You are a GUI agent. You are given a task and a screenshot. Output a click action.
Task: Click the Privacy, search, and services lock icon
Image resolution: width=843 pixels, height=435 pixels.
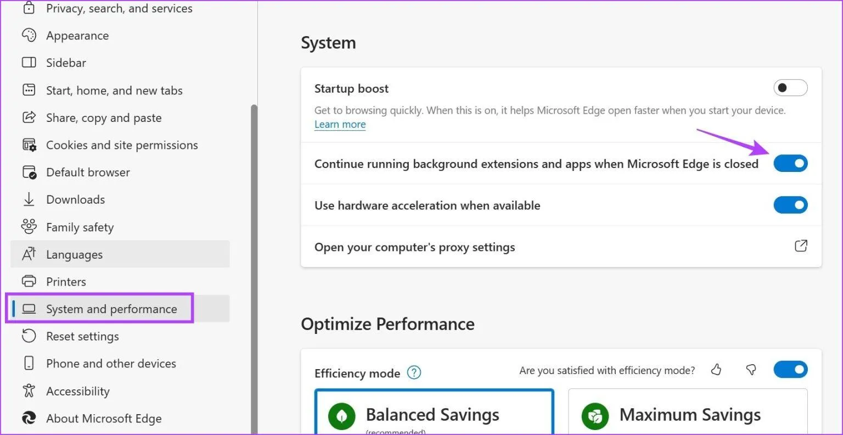(29, 8)
